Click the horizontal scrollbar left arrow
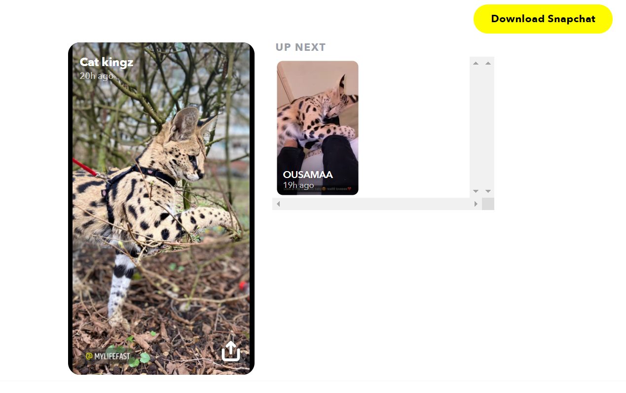The image size is (626, 393). pos(278,204)
